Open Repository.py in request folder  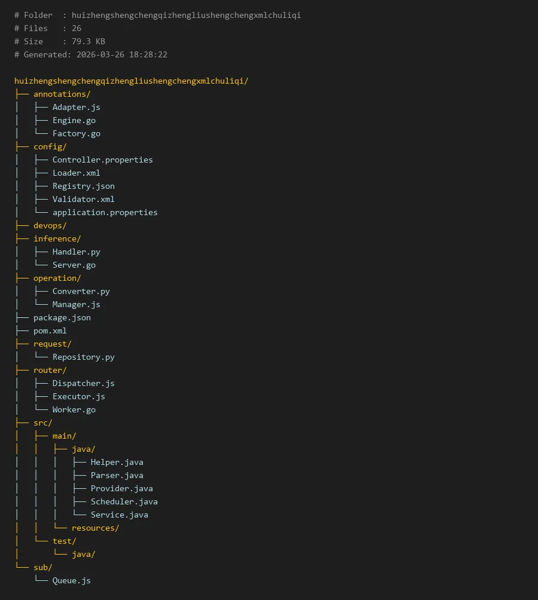coord(83,357)
